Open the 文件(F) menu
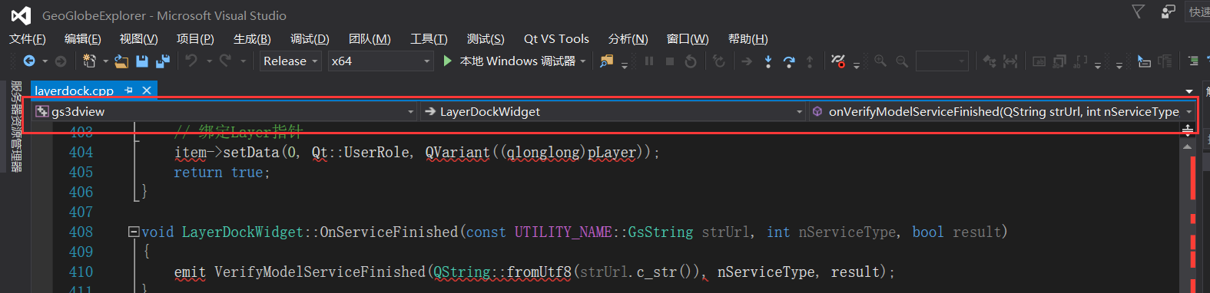 [x=28, y=39]
